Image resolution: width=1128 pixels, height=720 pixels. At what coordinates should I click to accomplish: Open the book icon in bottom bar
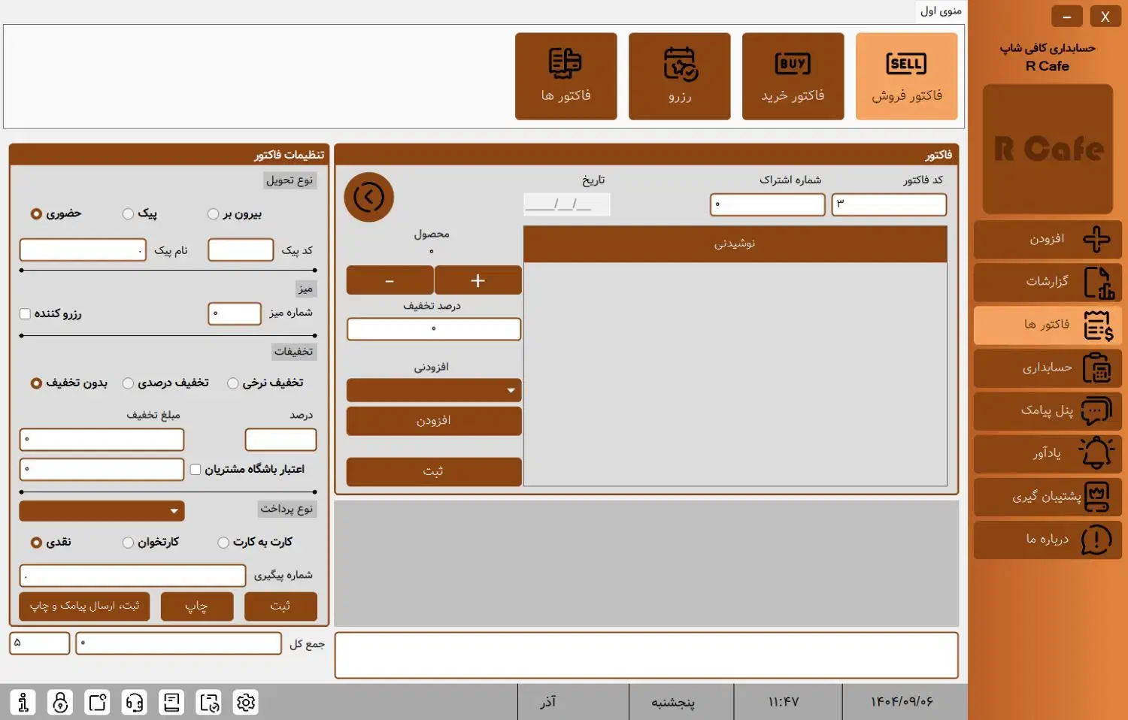click(171, 703)
